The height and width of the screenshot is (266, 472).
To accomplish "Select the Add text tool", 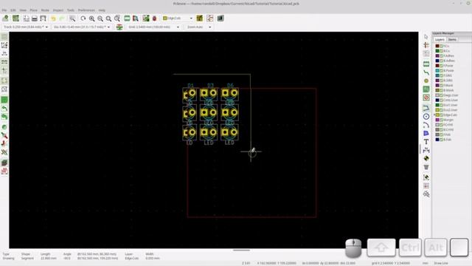I will point(426,141).
